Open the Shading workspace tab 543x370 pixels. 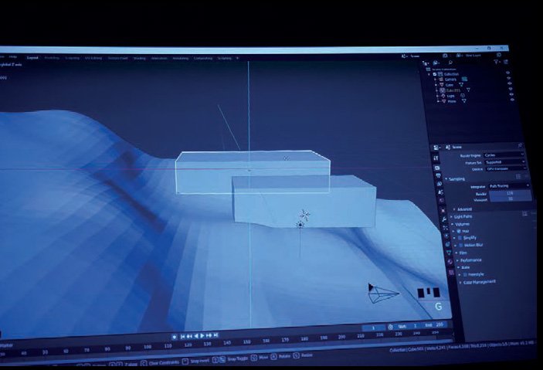[140, 58]
